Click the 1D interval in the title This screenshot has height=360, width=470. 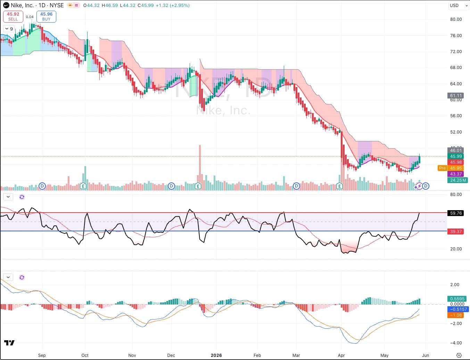(x=42, y=5)
